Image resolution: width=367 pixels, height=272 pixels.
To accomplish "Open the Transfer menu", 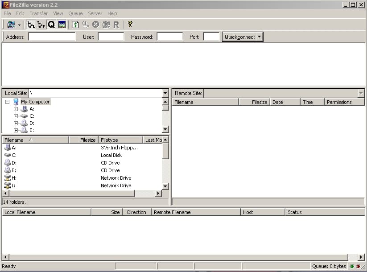I will pyautogui.click(x=38, y=13).
